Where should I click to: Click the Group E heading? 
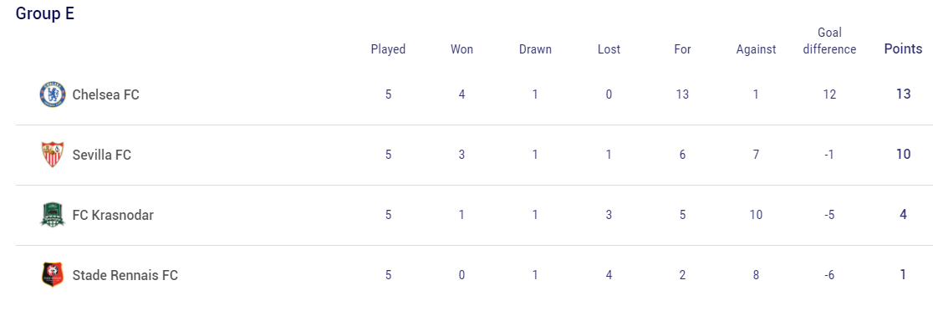[45, 13]
